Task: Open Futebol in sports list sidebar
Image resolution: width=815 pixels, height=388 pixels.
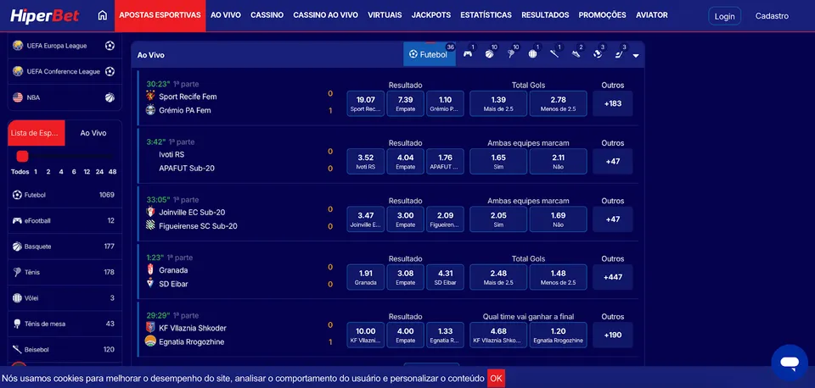Action: [65, 195]
